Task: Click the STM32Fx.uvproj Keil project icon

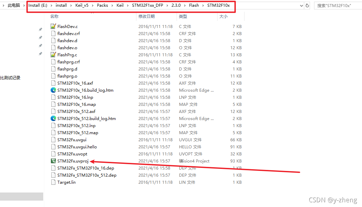Action: coord(53,161)
